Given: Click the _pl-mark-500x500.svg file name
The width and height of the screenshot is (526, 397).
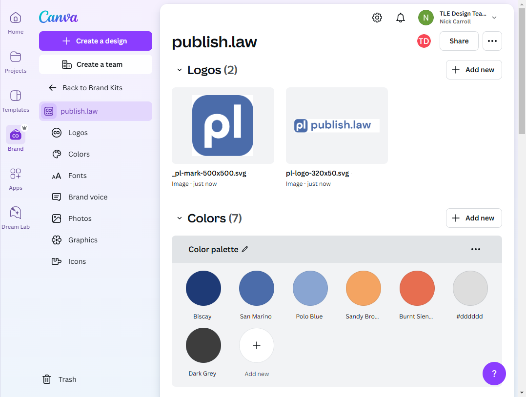Looking at the screenshot, I should pos(209,173).
